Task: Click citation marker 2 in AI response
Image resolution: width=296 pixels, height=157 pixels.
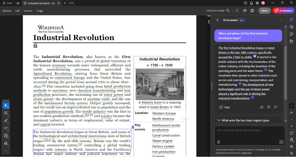Action: point(265,70)
